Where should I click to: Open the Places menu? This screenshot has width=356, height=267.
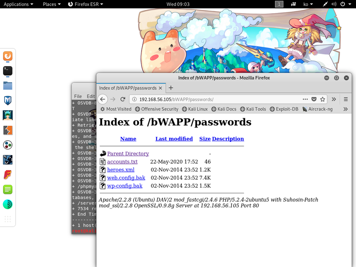[52, 4]
